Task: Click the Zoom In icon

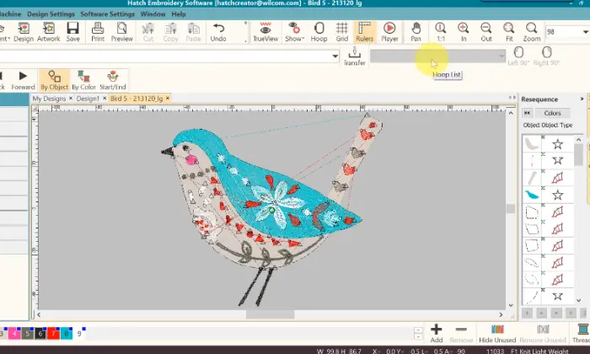Action: [x=464, y=31]
